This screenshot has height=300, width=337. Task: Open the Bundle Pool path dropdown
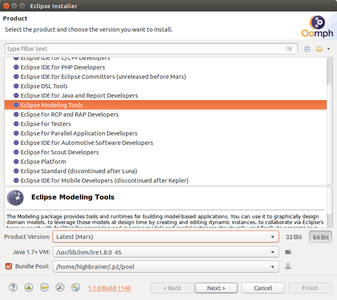pyautogui.click(x=166, y=266)
